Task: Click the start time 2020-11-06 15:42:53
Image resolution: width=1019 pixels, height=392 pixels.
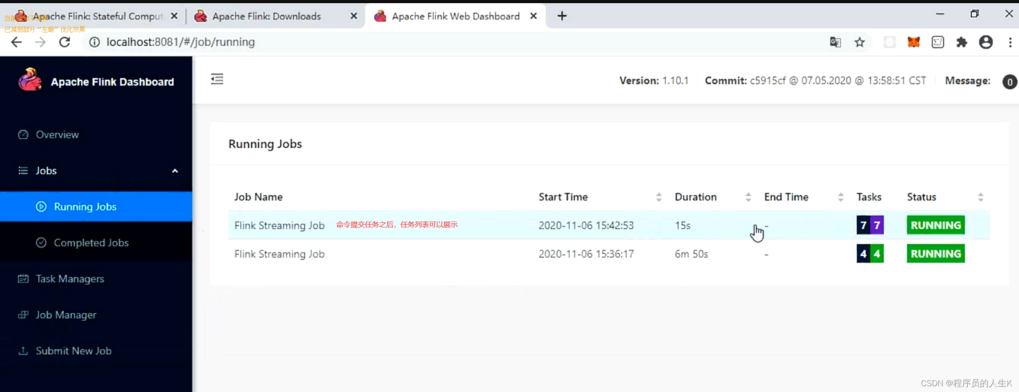Action: (586, 226)
